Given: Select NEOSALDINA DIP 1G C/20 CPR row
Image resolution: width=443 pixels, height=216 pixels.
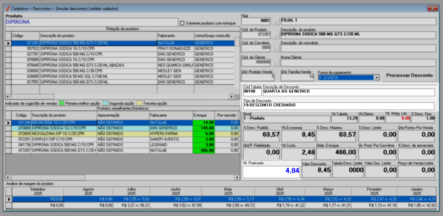Looking at the screenshot, I should (63, 134).
